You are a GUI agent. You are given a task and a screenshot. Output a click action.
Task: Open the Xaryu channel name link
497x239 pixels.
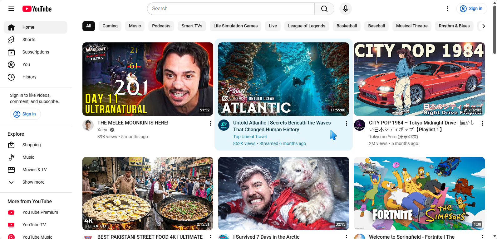point(103,130)
